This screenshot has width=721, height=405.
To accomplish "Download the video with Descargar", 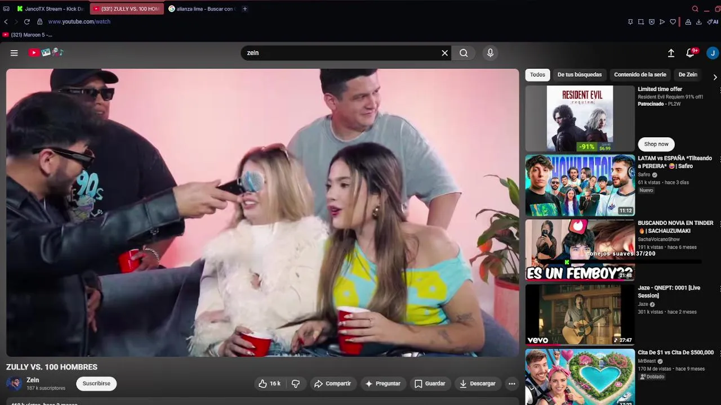I will click(x=477, y=384).
